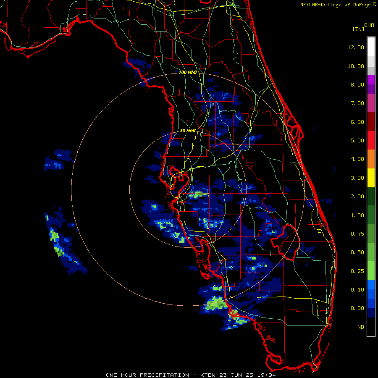The width and height of the screenshot is (378, 378).
Task: Click the 2.00 legend value
Action: tap(357, 196)
